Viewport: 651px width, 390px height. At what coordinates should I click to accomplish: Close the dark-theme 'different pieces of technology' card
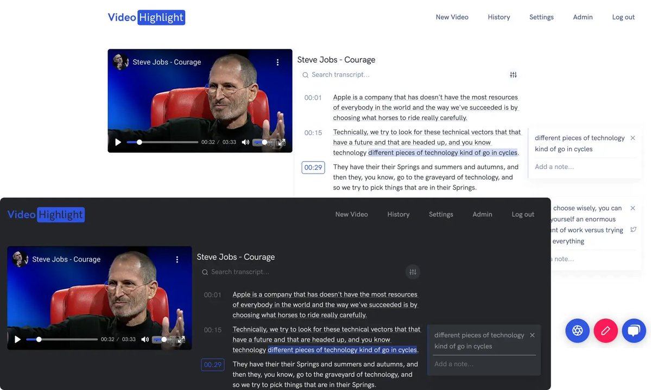tap(532, 335)
